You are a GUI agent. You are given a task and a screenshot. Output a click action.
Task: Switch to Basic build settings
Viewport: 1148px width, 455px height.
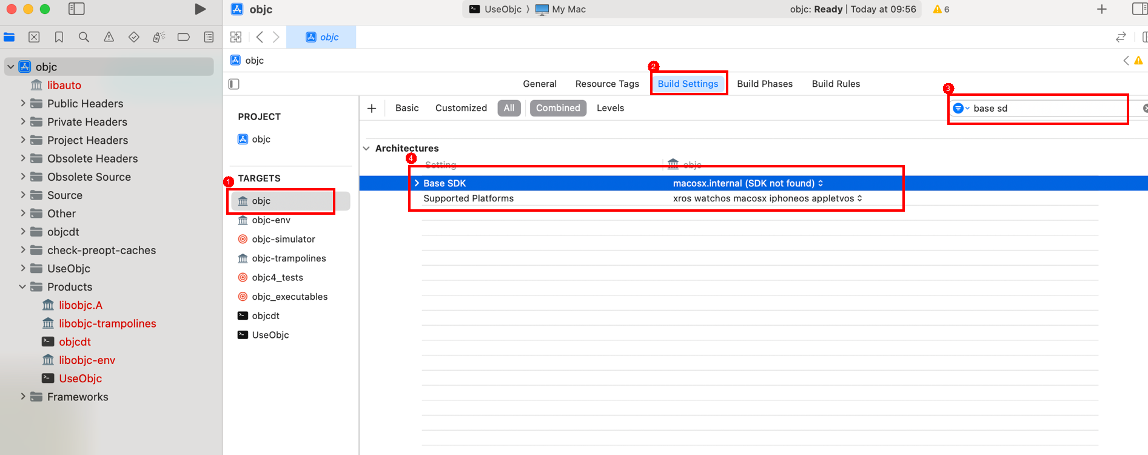point(407,108)
